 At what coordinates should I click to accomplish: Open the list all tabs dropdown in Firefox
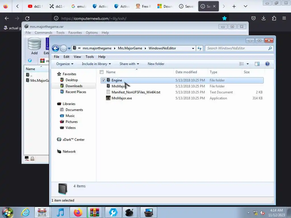[x=245, y=6]
